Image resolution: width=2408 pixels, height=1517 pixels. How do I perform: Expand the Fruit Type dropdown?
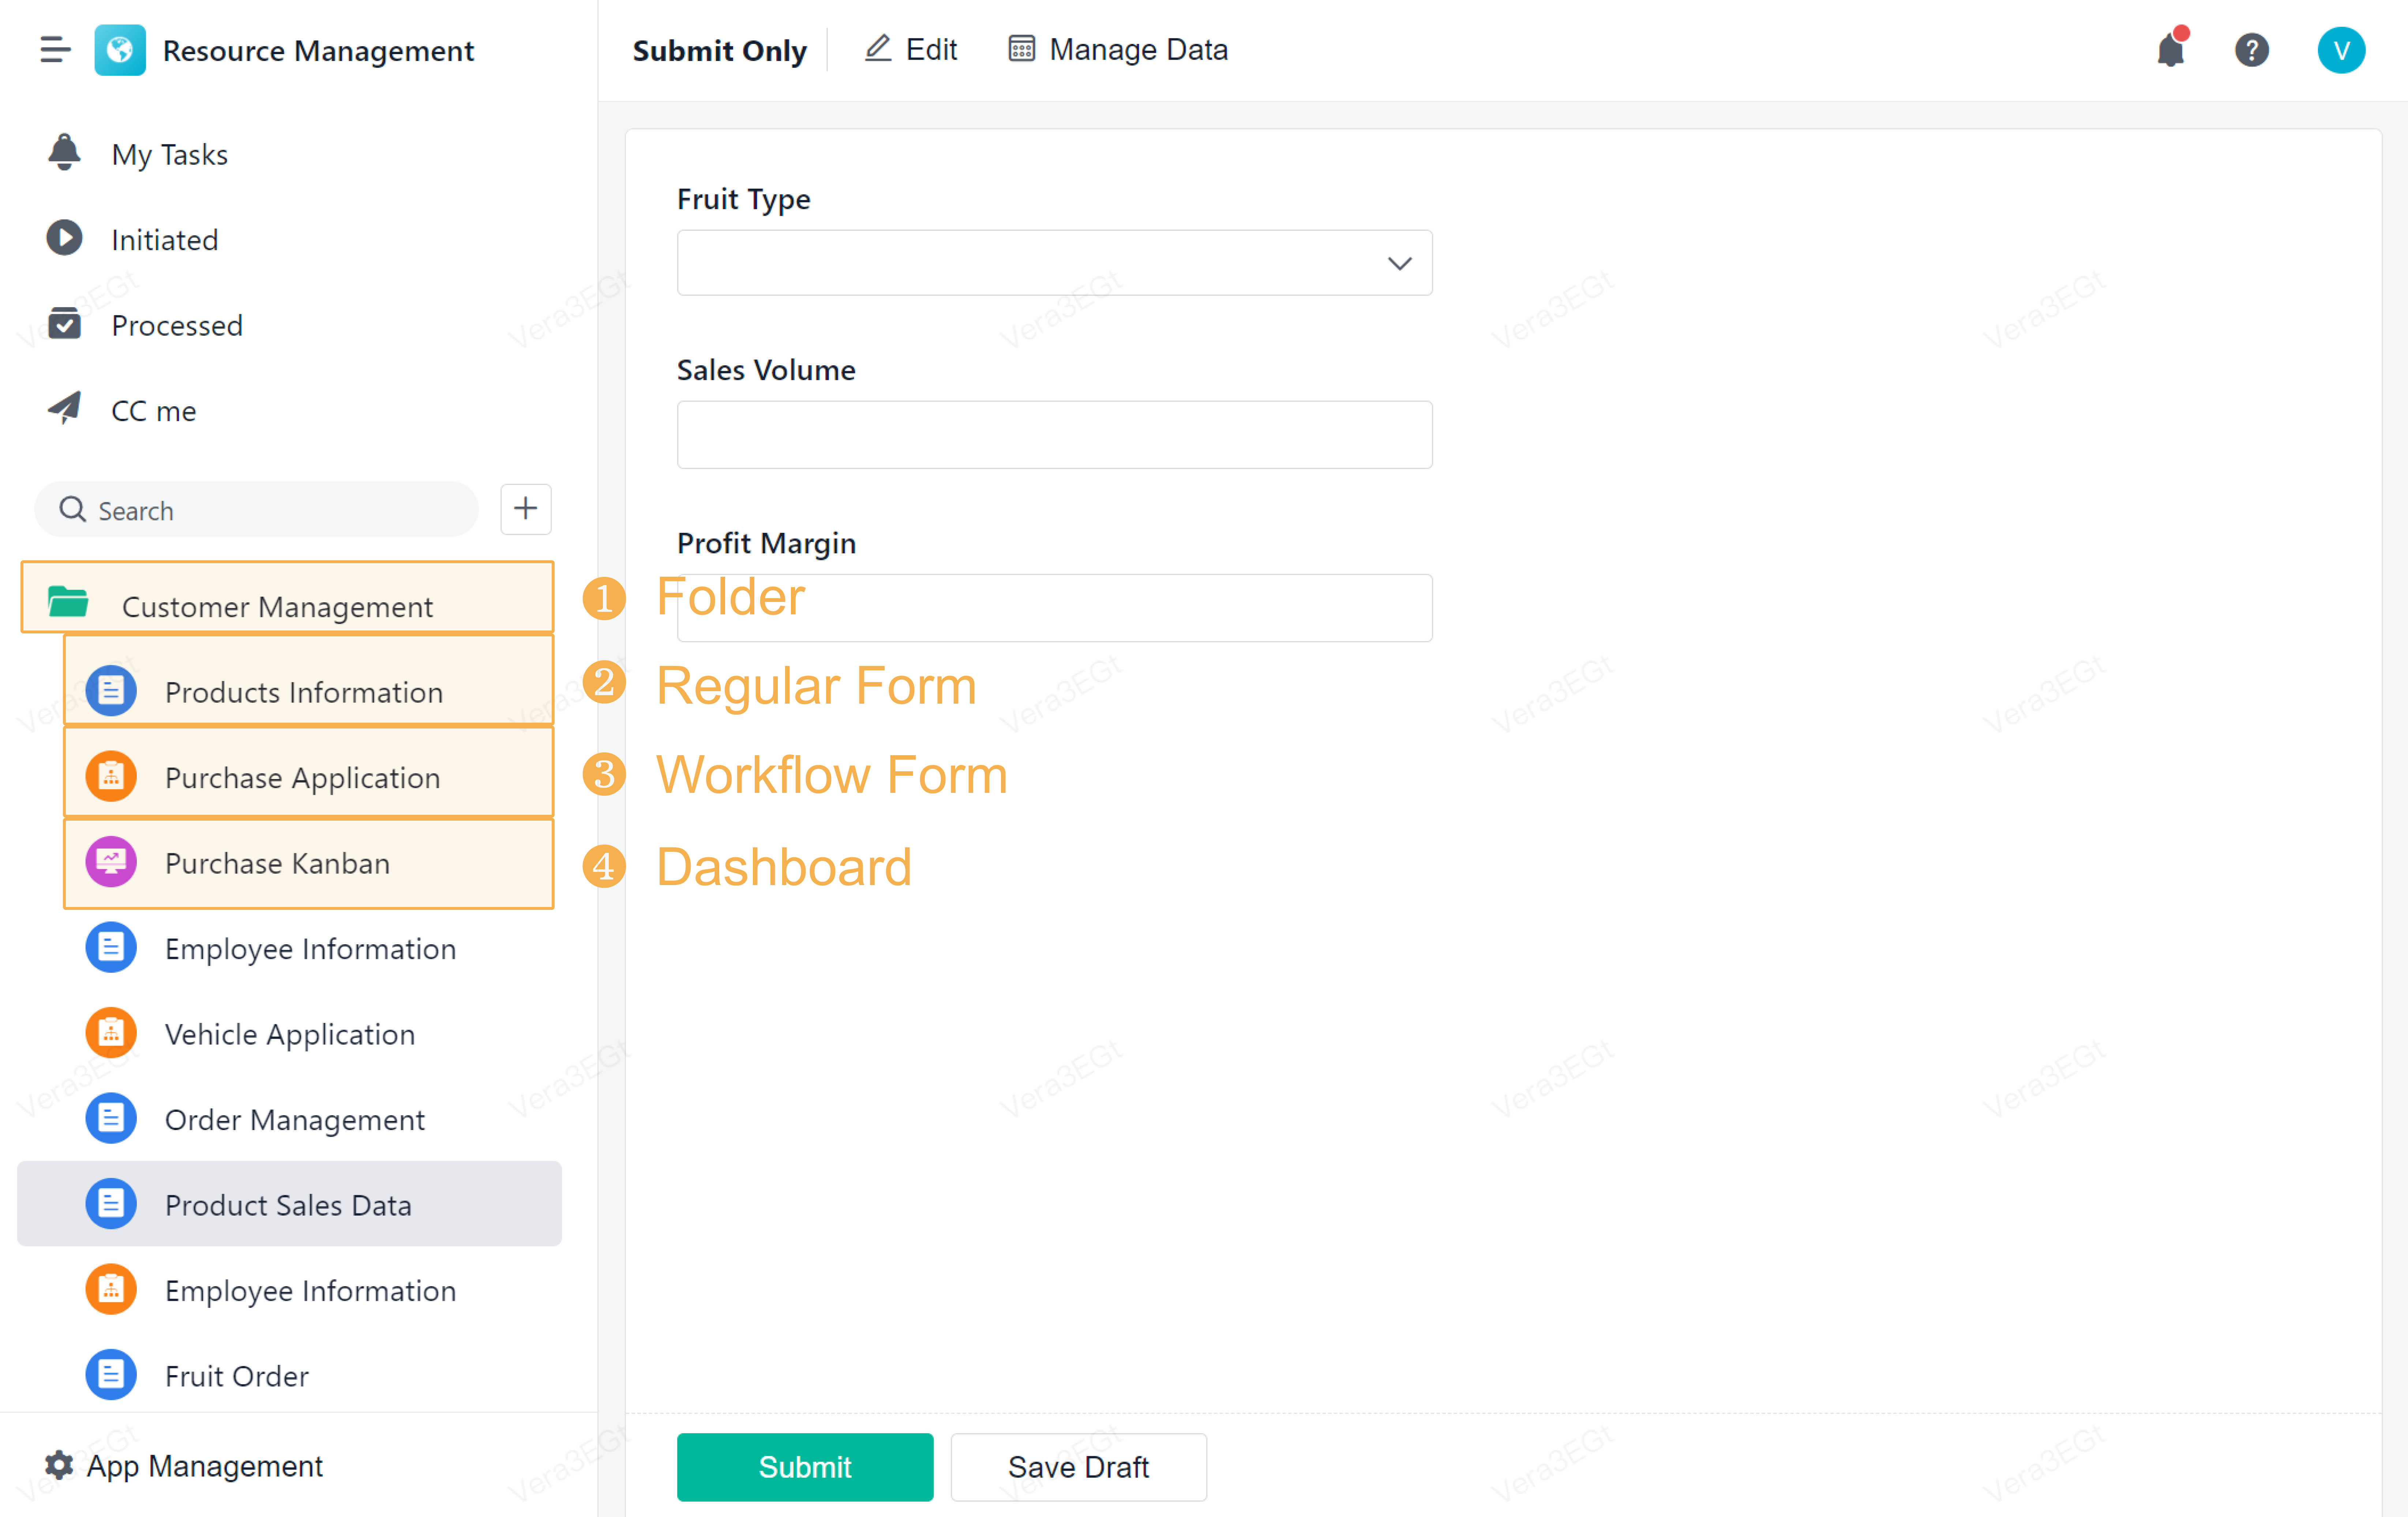1399,263
